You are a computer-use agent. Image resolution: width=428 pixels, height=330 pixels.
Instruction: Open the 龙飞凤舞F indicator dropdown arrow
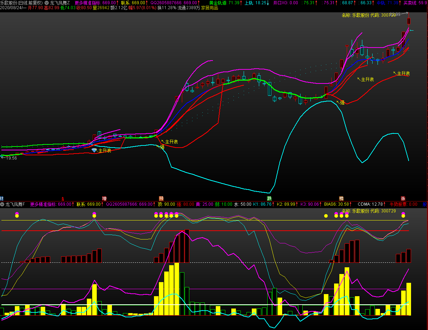click(x=2, y=204)
